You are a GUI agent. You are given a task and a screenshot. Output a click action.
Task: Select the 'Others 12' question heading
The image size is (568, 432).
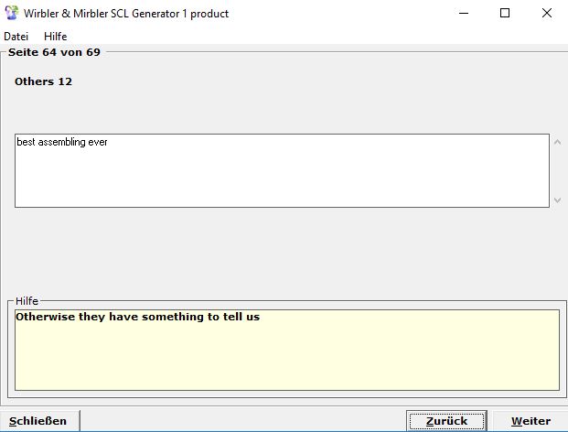[x=43, y=82]
